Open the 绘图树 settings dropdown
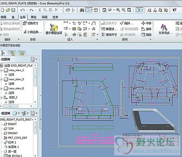This screenshot has height=157, width=182. [x=34, y=59]
